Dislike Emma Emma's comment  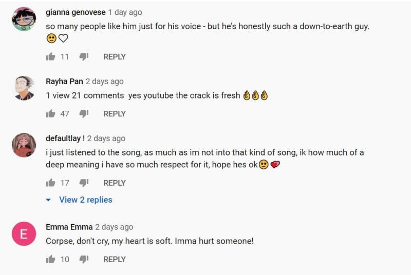point(84,260)
